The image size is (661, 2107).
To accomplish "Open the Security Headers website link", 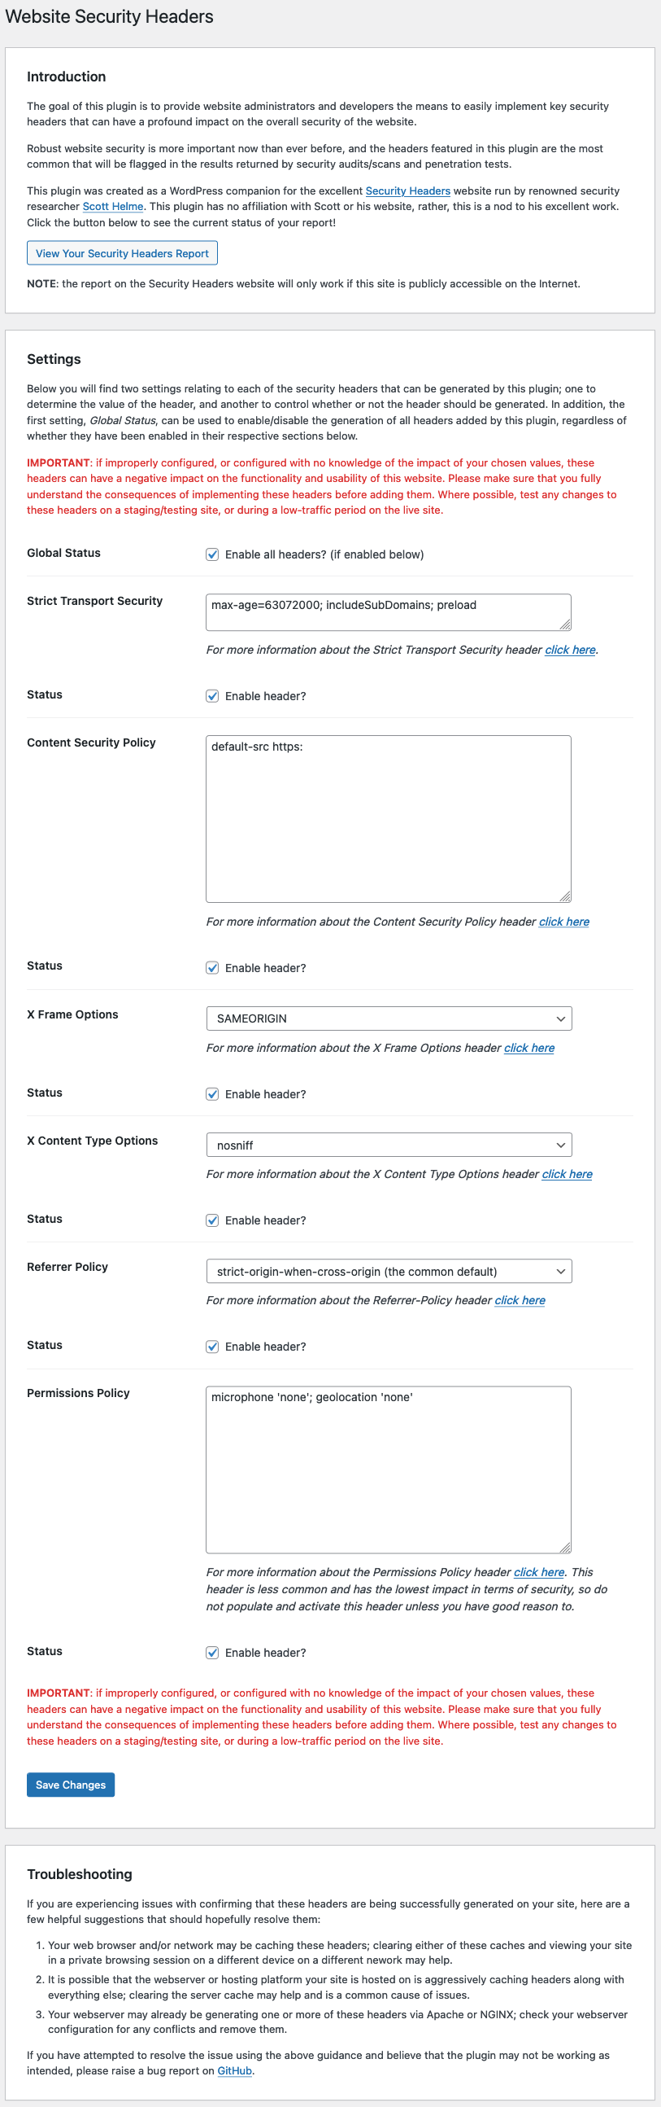I will point(407,191).
